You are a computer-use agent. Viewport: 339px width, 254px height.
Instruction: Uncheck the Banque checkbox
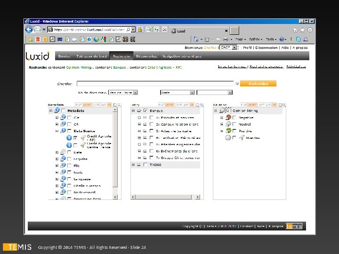click(145, 111)
